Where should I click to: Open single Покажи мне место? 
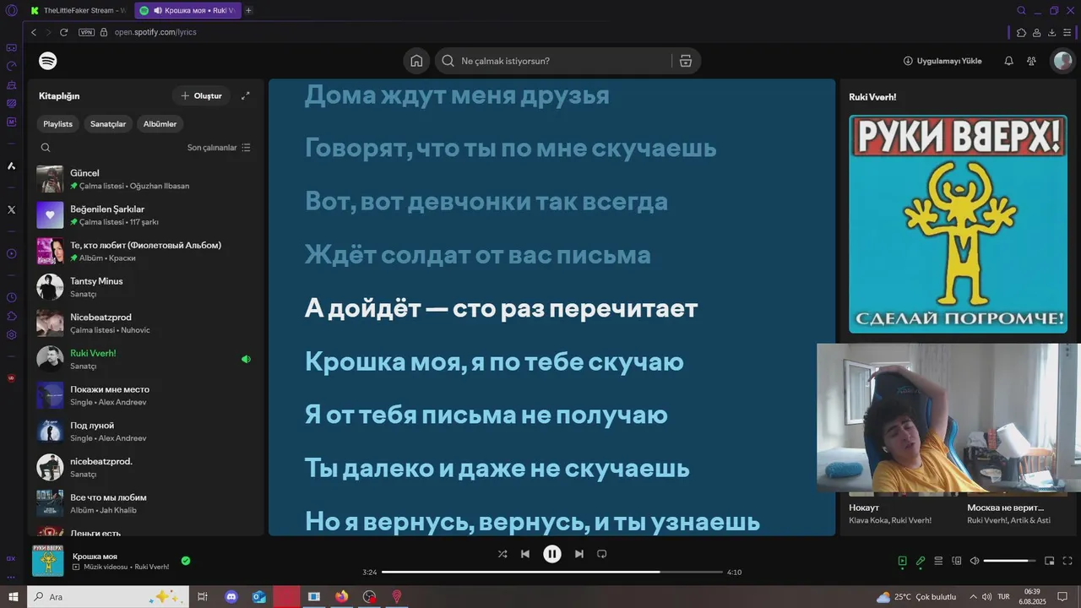point(145,395)
